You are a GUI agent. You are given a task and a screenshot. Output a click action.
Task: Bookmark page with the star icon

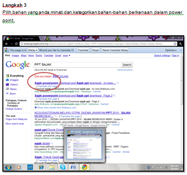[175, 43]
